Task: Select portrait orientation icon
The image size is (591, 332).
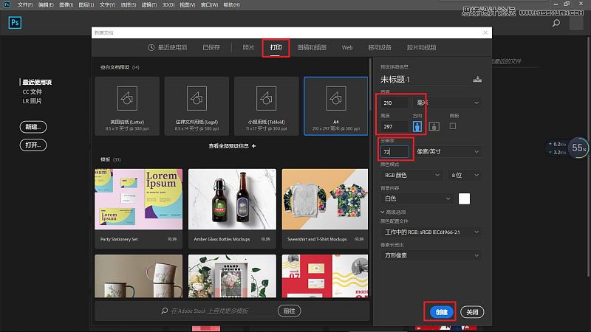Action: (x=417, y=126)
